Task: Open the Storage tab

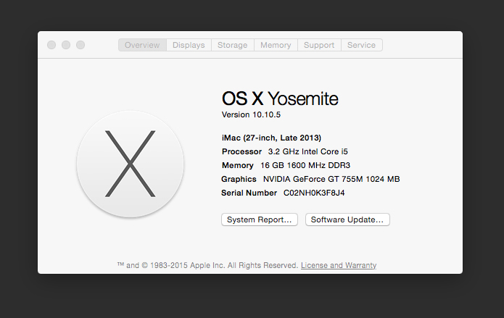Action: coord(232,45)
